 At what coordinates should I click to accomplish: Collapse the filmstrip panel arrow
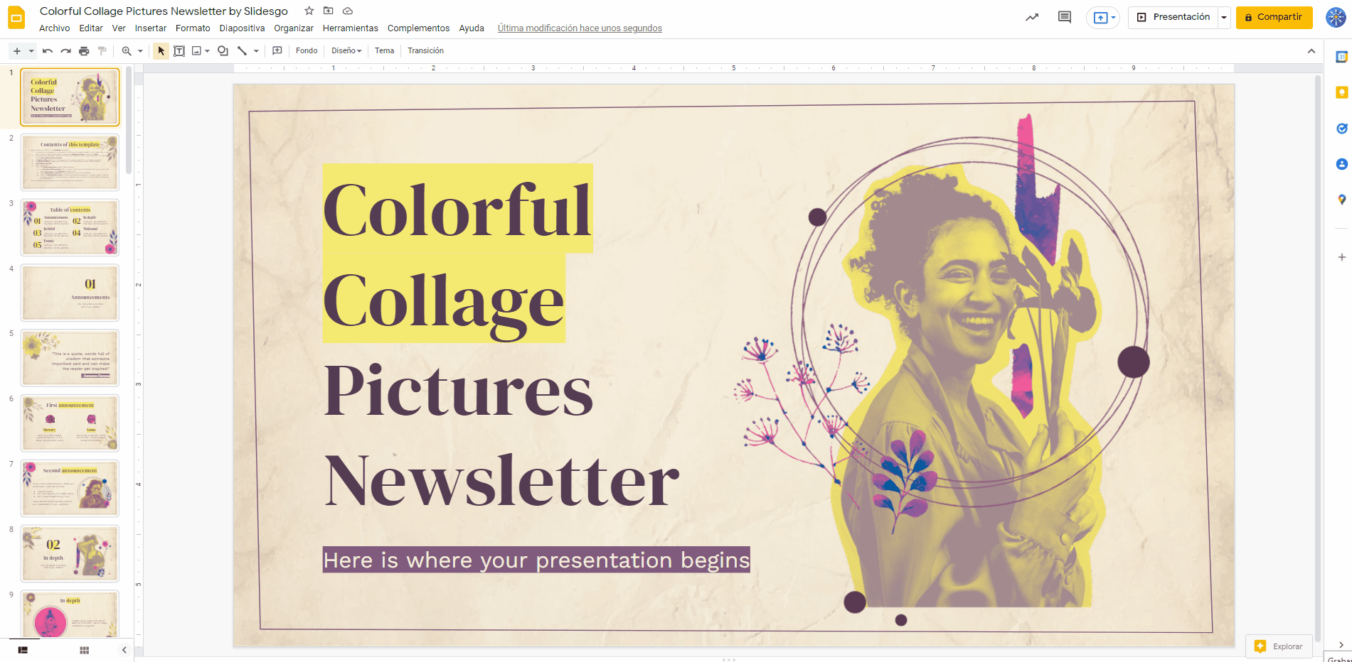point(124,650)
